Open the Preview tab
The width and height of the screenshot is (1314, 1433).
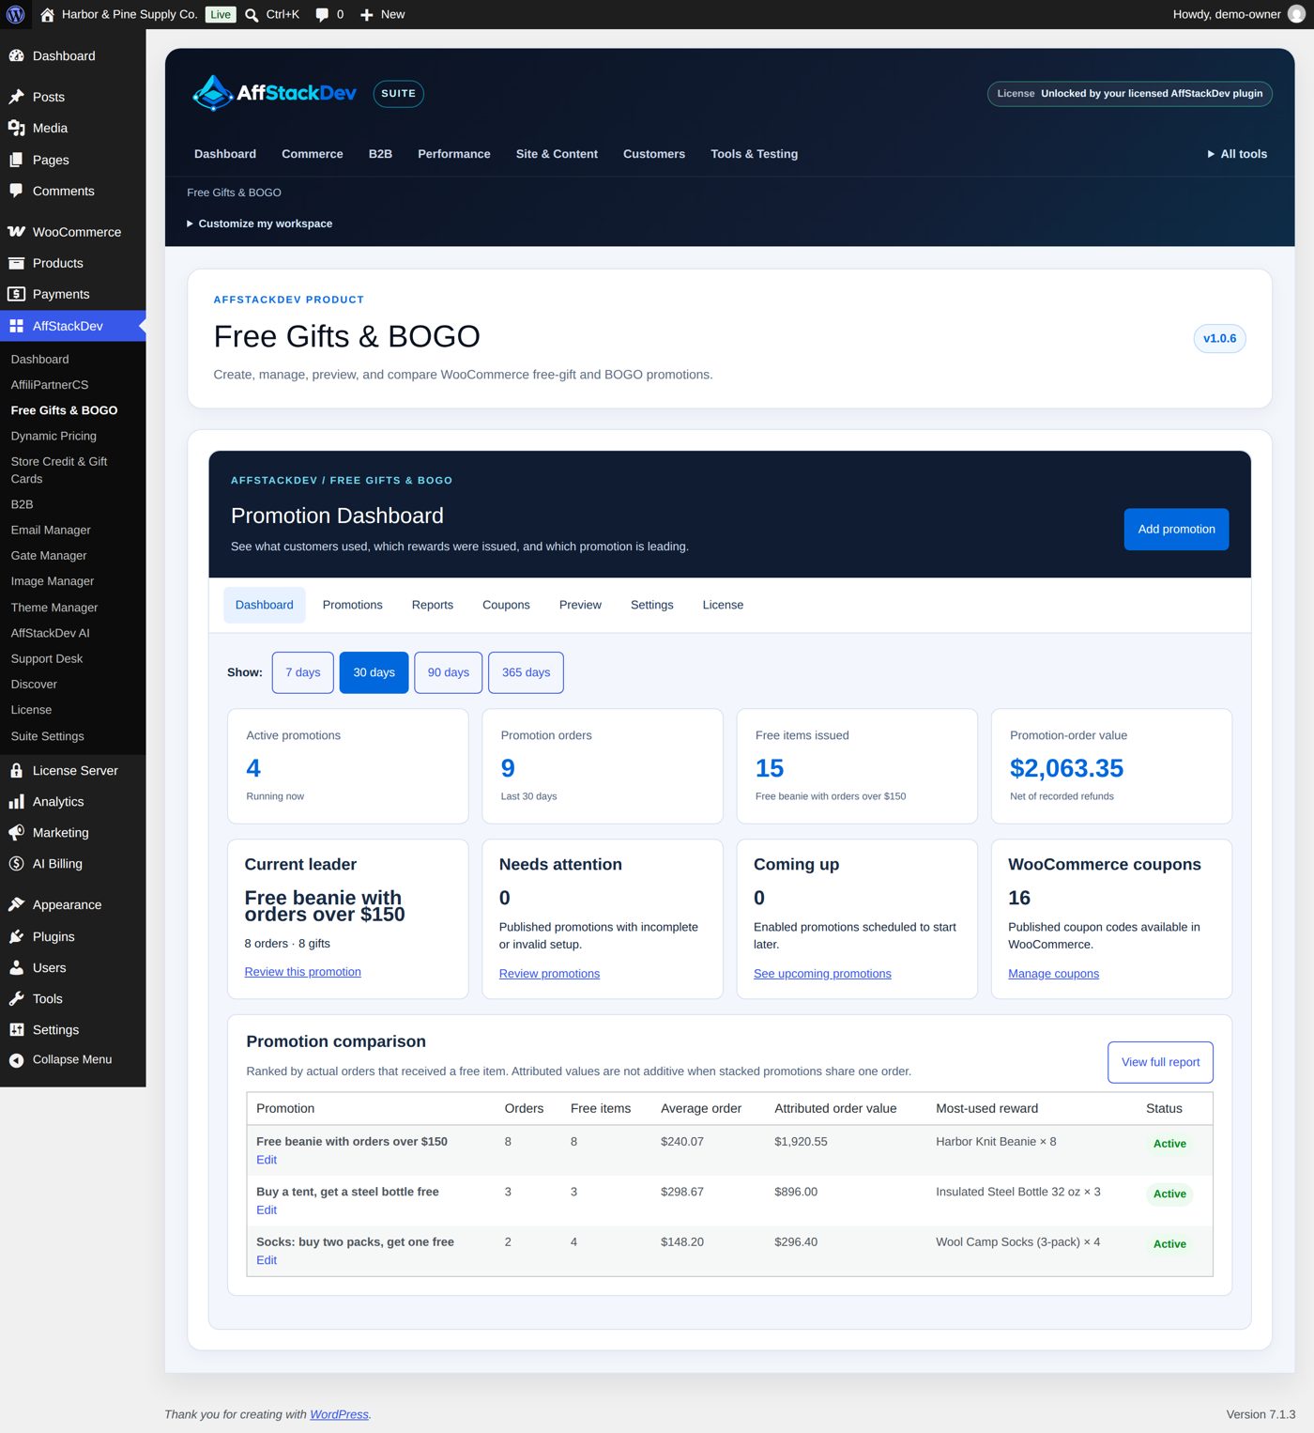tap(580, 605)
